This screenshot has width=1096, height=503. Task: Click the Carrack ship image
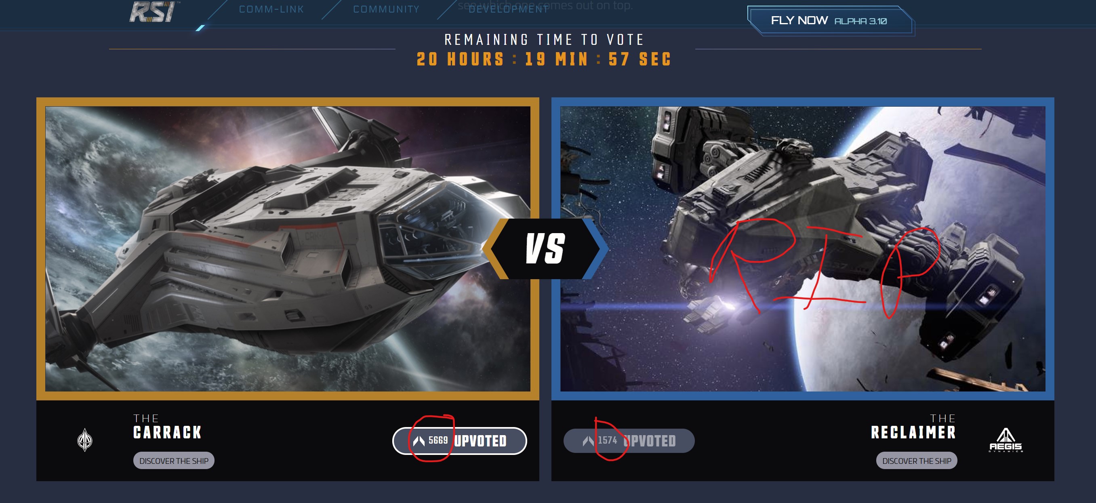(x=288, y=248)
